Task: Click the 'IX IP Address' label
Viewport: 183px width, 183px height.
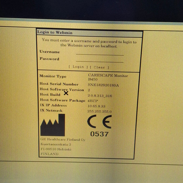Action: pos(53,105)
